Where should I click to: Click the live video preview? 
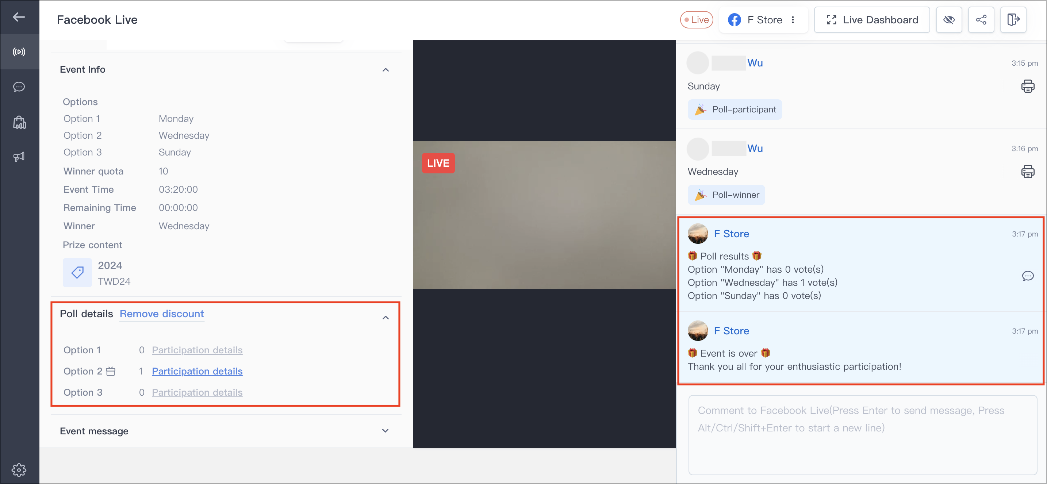click(x=544, y=215)
